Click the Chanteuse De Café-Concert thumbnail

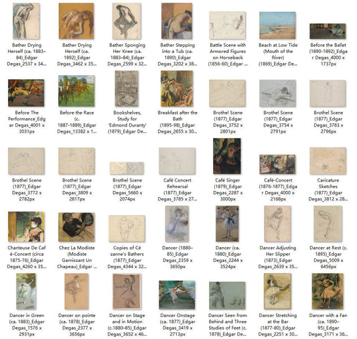pos(26,226)
